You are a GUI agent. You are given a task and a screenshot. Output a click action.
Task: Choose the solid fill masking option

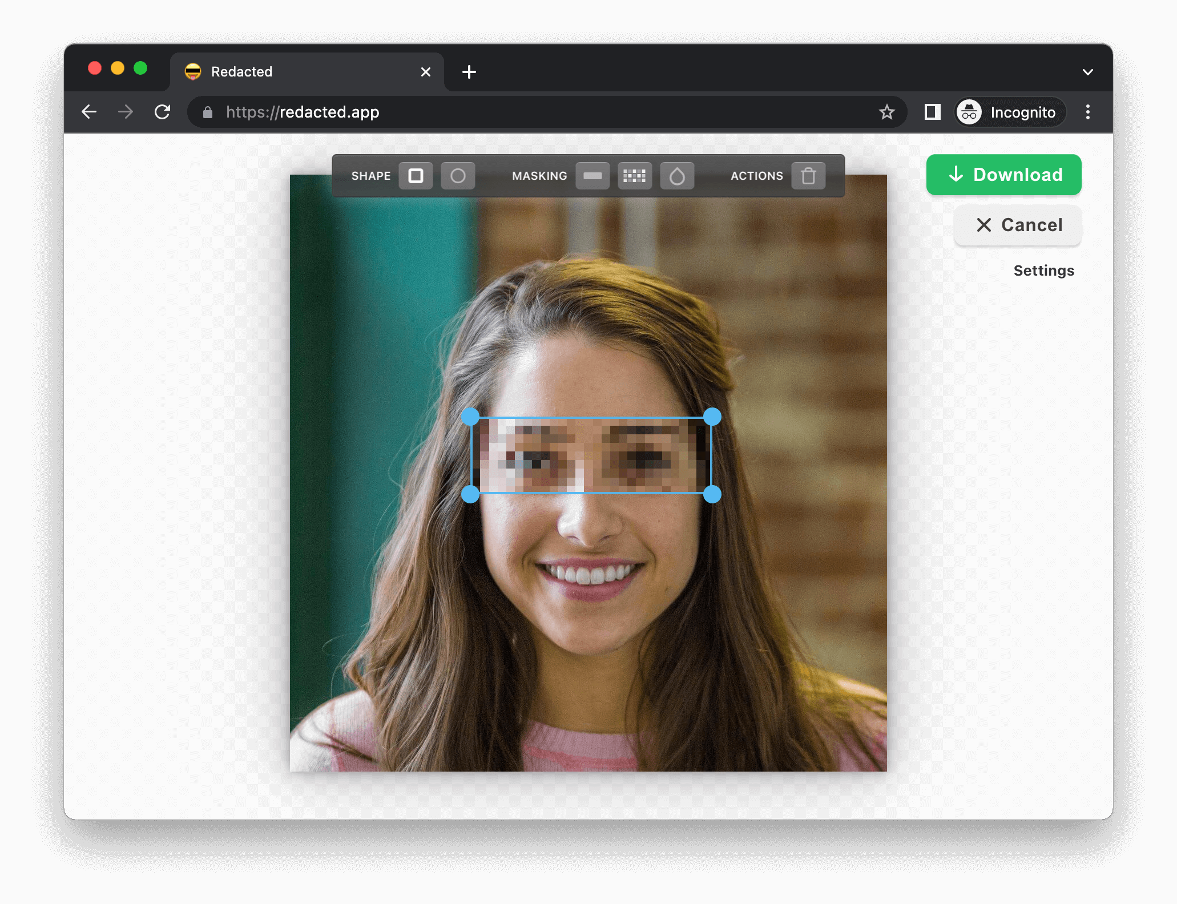(x=592, y=176)
